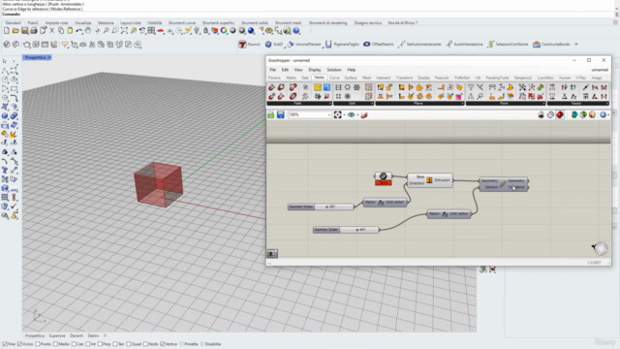The image size is (620, 349).
Task: Switch to the Curve tab in Grasshopper
Action: (x=334, y=78)
